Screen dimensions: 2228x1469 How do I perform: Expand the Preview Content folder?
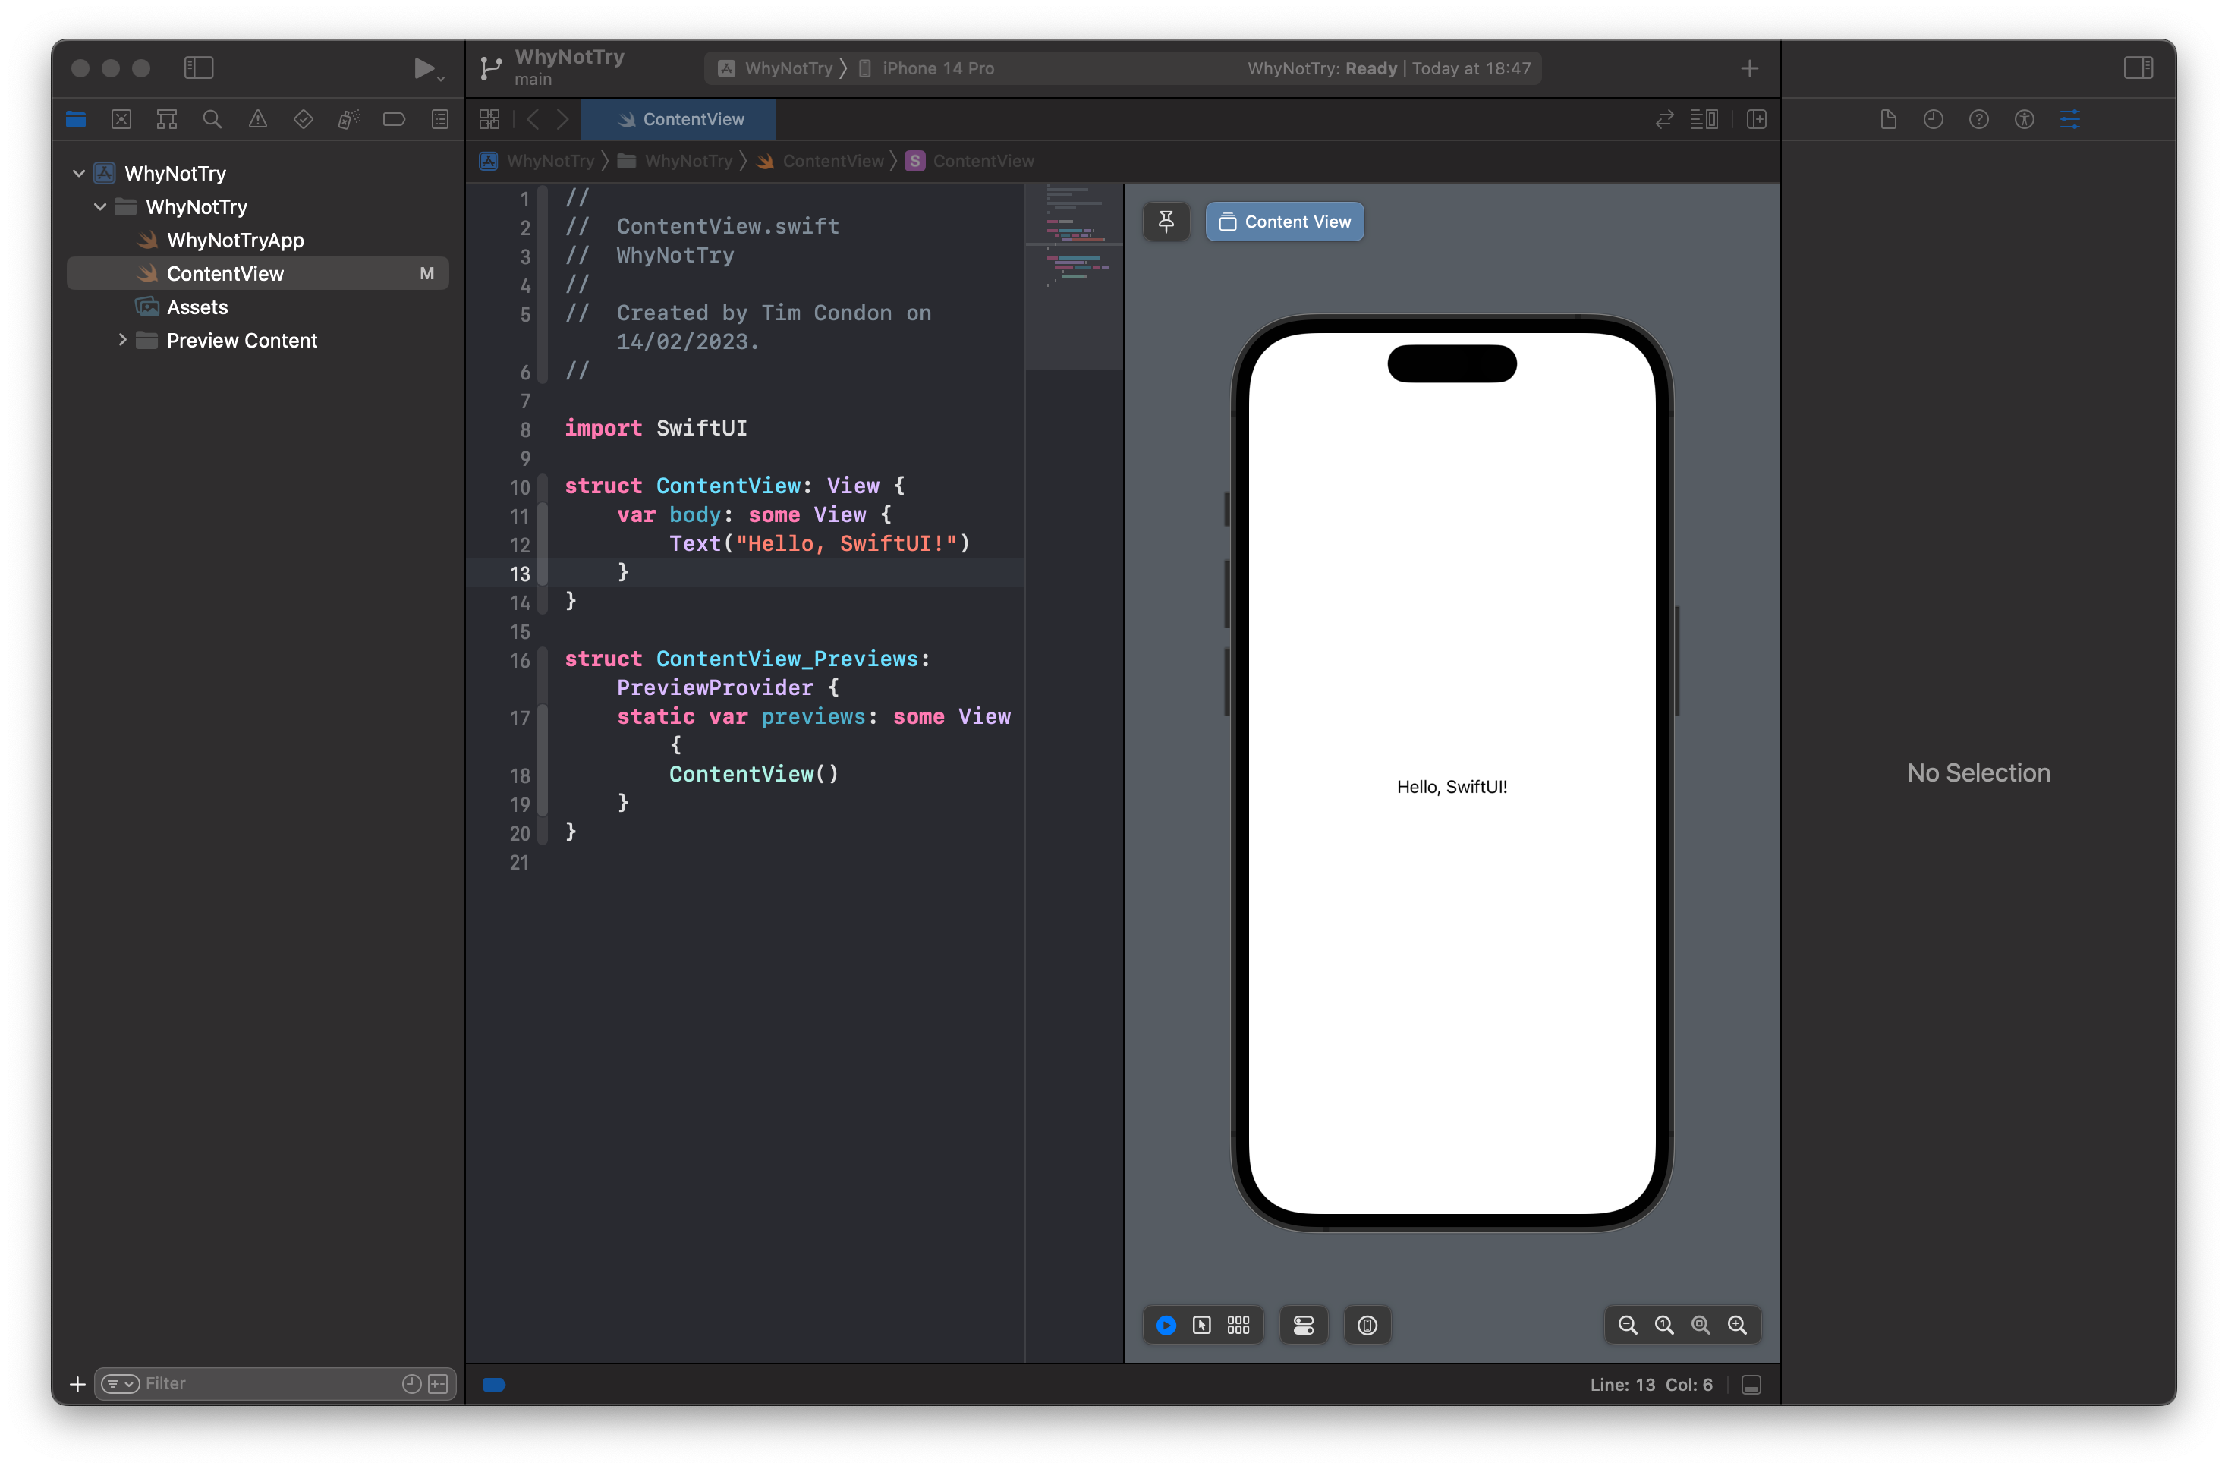pos(122,340)
